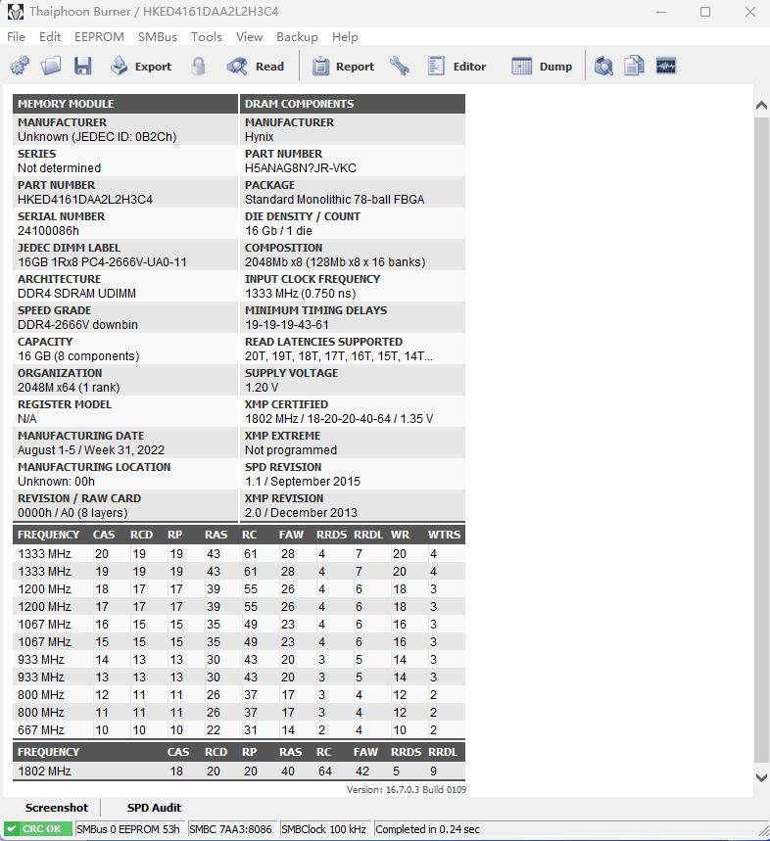Screen dimensions: 770x841
Task: Click the JEDEC DIMM label value
Action: click(102, 262)
